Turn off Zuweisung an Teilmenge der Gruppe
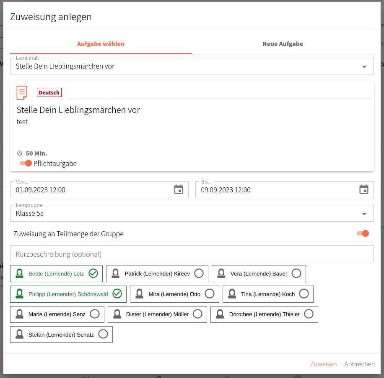 click(x=363, y=234)
